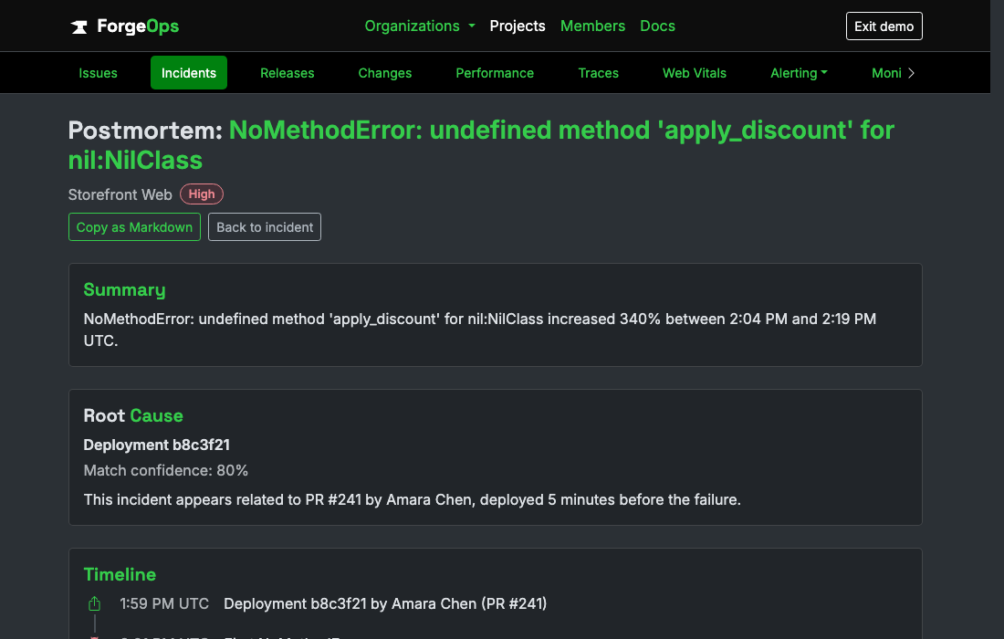This screenshot has width=1004, height=639.
Task: Click the Storefront Web project name
Action: pos(120,194)
